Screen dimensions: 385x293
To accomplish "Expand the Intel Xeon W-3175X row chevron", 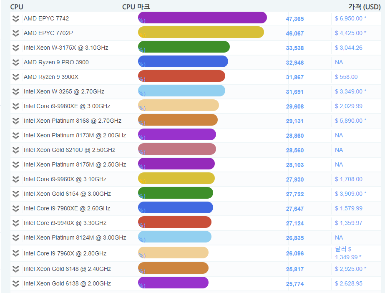I will (16, 48).
